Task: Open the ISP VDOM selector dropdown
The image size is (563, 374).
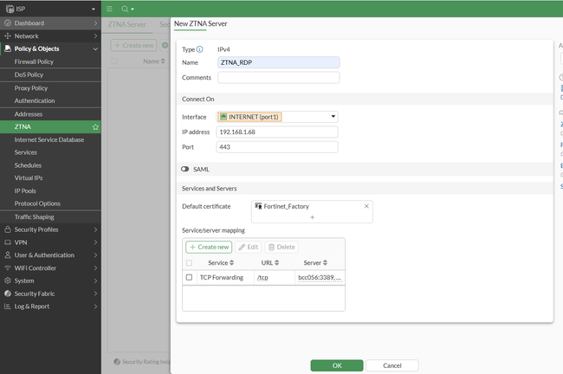Action: click(94, 9)
